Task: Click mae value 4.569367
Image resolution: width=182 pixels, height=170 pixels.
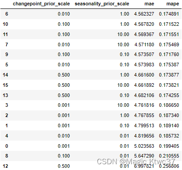Action: [144, 34]
